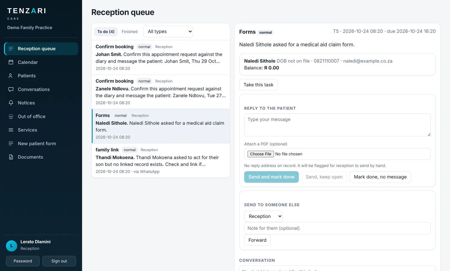Click the Password button
The image size is (450, 271).
[23, 261]
